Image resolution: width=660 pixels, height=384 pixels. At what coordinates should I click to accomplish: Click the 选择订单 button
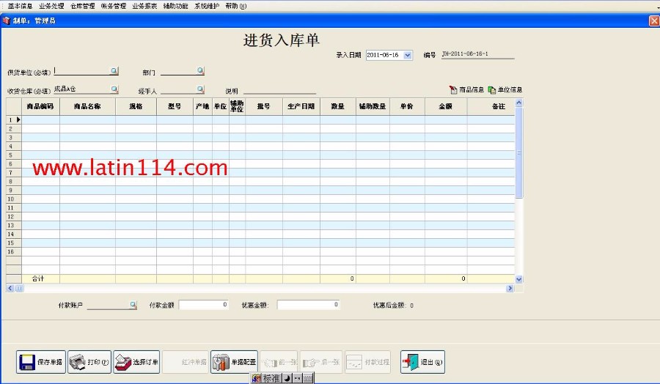(x=136, y=362)
